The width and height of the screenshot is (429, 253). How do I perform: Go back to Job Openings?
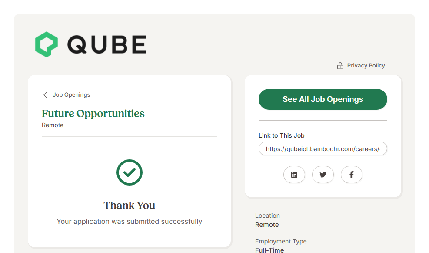pyautogui.click(x=71, y=95)
